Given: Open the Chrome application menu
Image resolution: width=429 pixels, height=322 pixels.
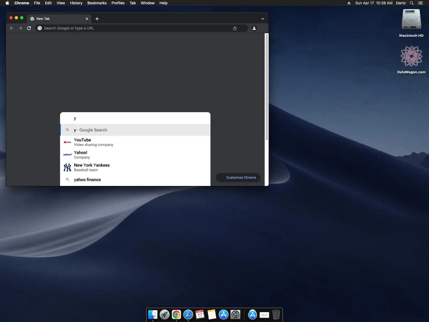Looking at the screenshot, I should (x=22, y=3).
